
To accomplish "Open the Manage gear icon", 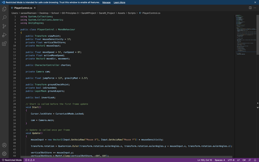I will pos(4,154).
